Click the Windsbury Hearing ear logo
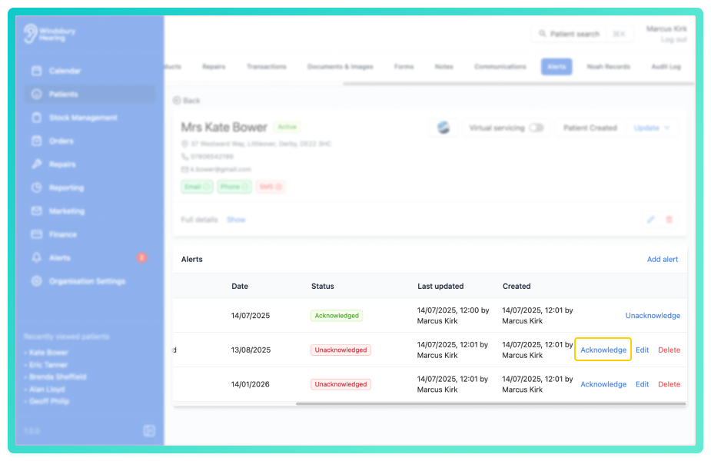Image resolution: width=711 pixels, height=461 pixels. 31,34
